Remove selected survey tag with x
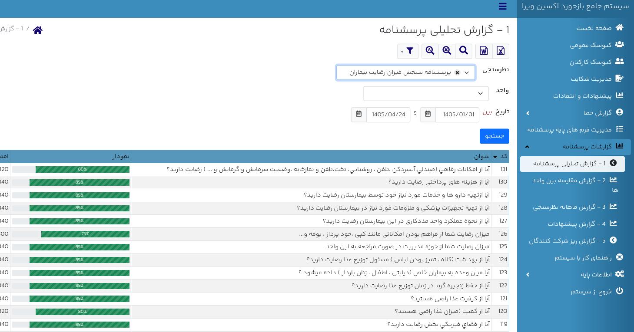634x332 pixels. (457, 73)
